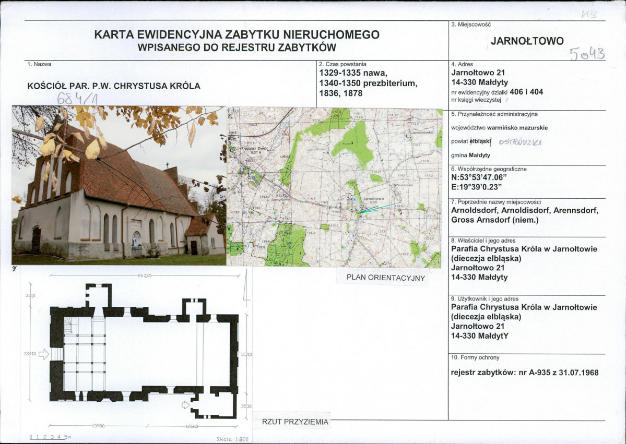Click the dates '1836, 1878'
Image resolution: width=626 pixels, height=444 pixels.
coord(340,93)
